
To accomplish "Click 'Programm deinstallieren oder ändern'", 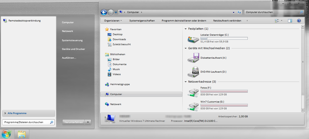I will (184, 21).
